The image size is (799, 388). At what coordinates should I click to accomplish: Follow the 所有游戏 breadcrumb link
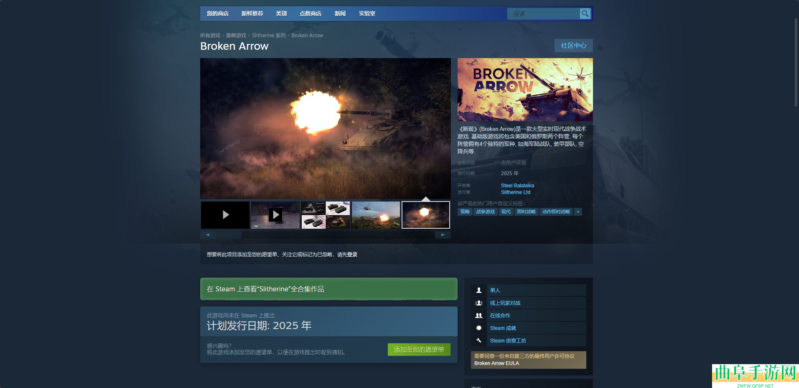coord(210,36)
